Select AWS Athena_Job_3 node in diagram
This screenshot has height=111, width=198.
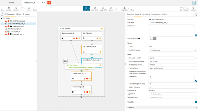tap(81, 76)
